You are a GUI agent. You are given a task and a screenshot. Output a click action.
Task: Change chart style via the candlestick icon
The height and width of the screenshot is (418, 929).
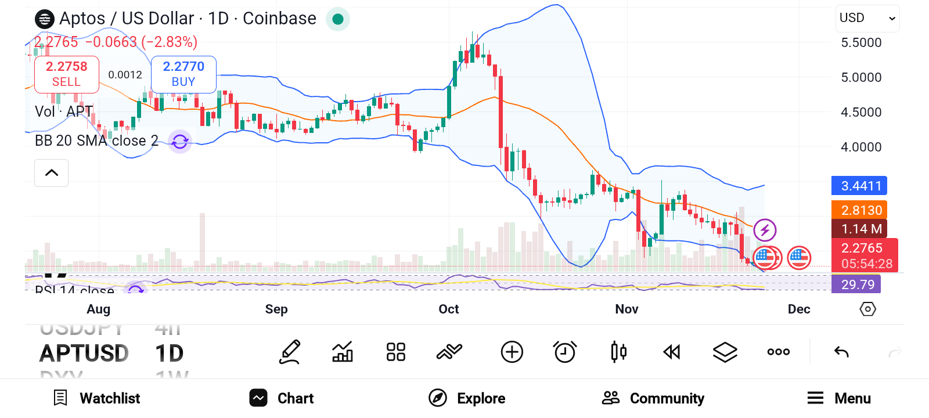point(618,351)
